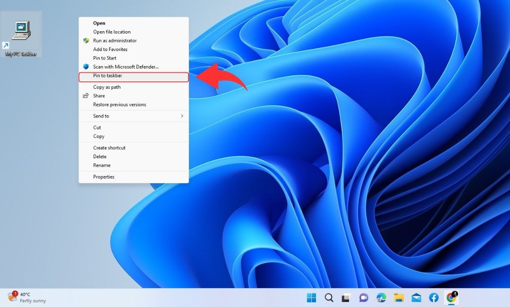The height and width of the screenshot is (307, 510).
Task: Open the weather widget showing 40°C
Action: coord(26,297)
